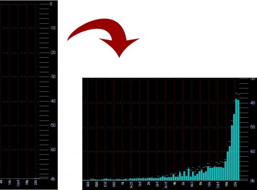Click the 'db' unit label on full-scale meter
This screenshot has height=190, width=257.
pos(53,179)
